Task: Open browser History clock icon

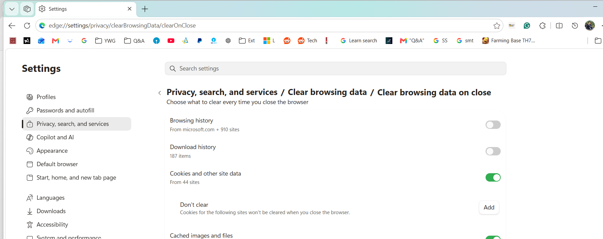Action: pyautogui.click(x=575, y=26)
